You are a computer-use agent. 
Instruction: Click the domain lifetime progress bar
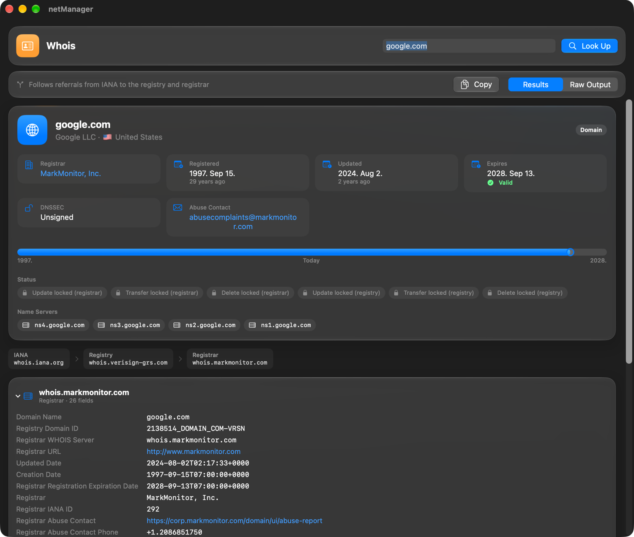[x=312, y=252]
